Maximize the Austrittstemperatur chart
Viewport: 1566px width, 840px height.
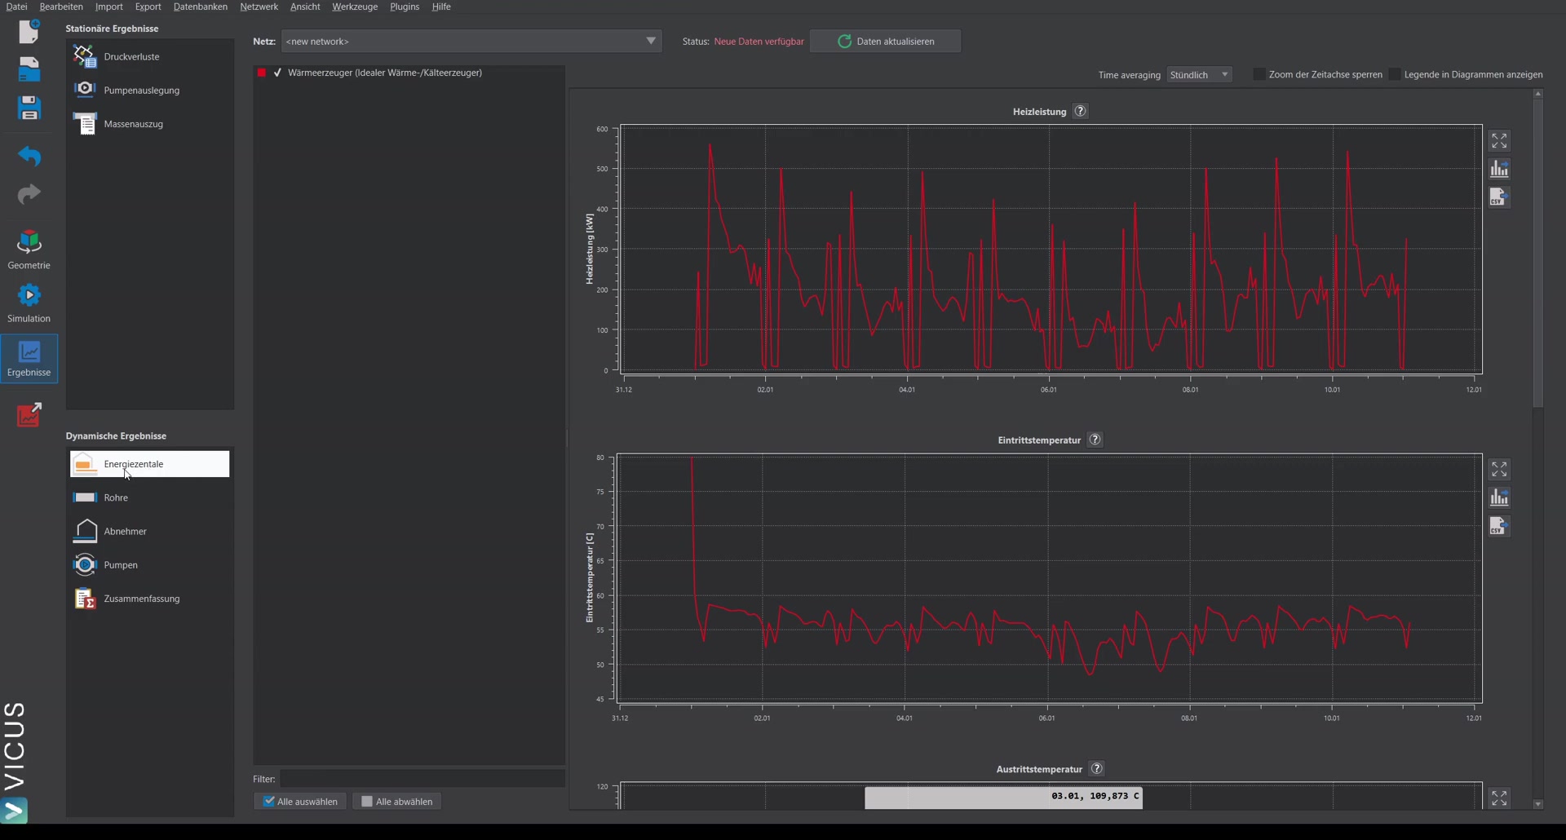pyautogui.click(x=1499, y=798)
